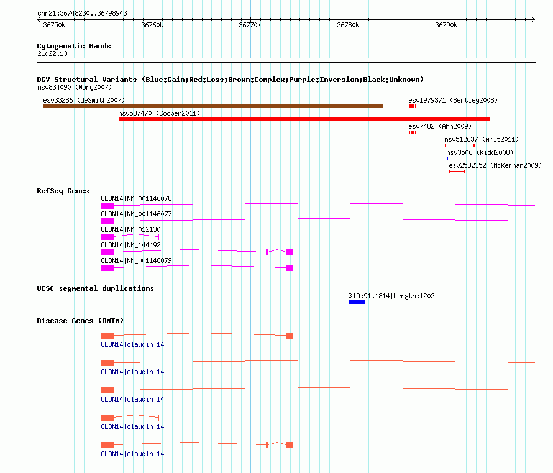Select the Cytogenetic Bands track title
Screen dimensions: 553x473
[74, 46]
